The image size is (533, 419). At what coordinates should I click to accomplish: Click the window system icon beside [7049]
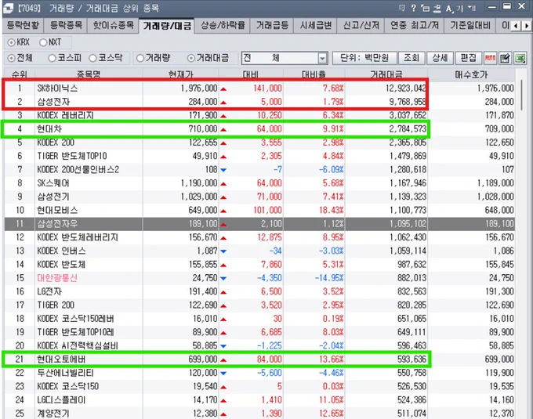(x=8, y=8)
